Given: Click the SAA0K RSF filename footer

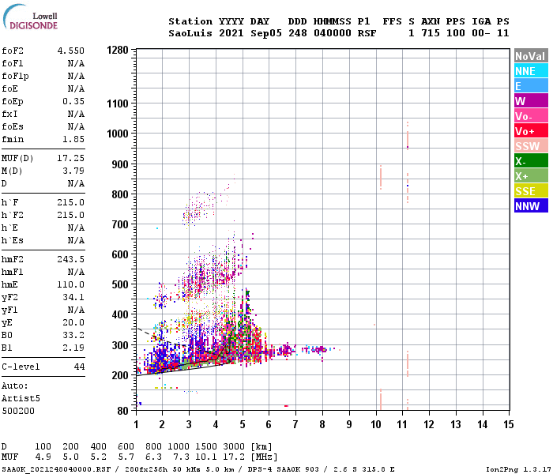Looking at the screenshot, I should click(56, 469).
